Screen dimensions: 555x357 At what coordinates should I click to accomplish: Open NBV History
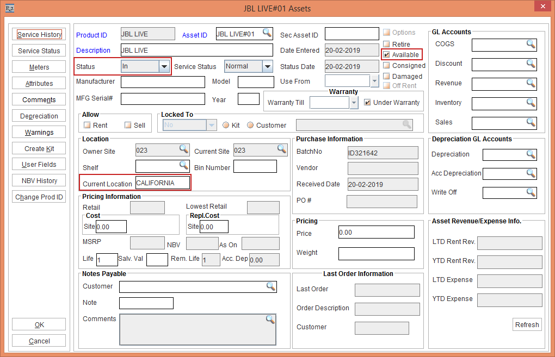coord(39,180)
